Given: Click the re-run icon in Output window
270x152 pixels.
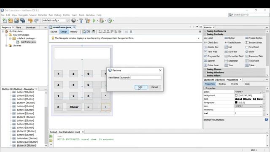Looking at the screenshot, I should [51, 136].
